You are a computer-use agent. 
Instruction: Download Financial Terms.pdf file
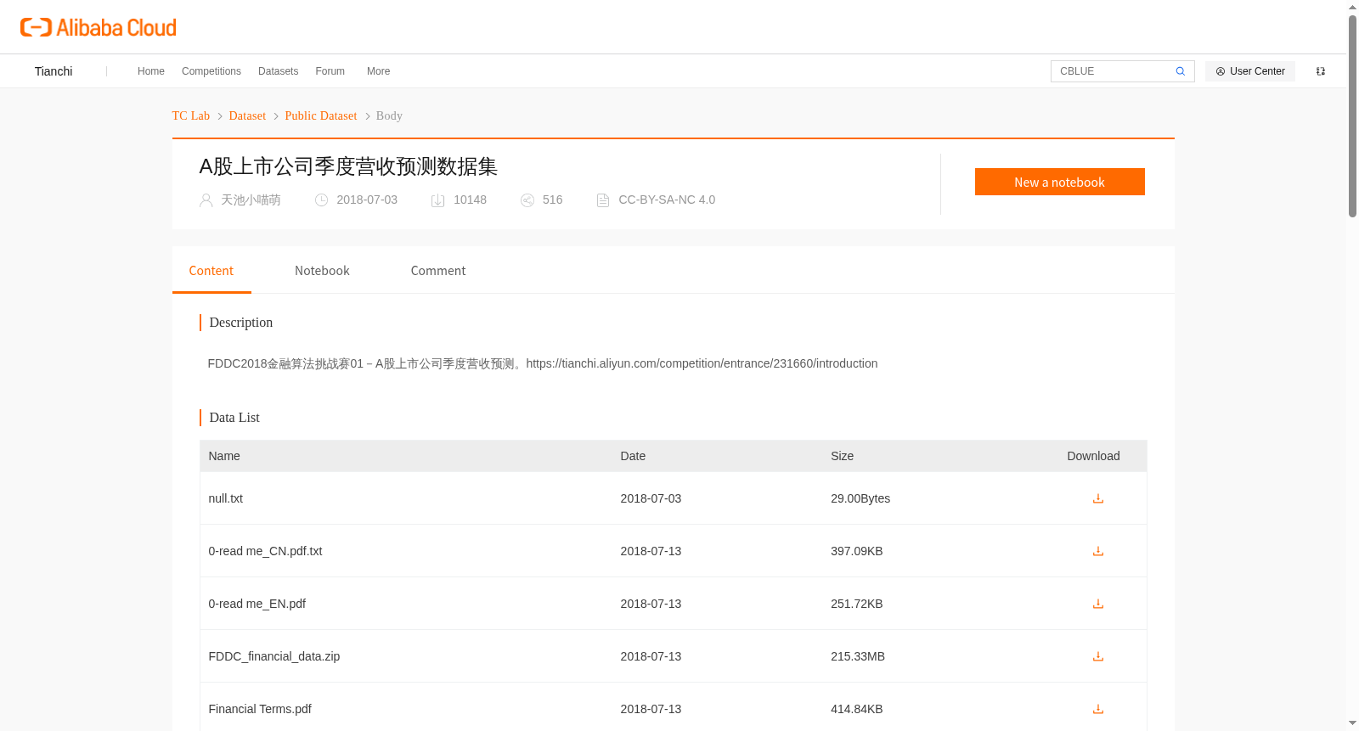(1098, 709)
